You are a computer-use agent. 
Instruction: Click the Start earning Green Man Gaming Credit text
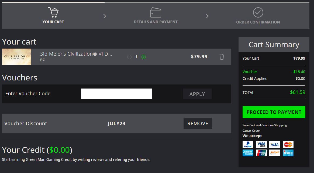pyautogui.click(x=76, y=160)
